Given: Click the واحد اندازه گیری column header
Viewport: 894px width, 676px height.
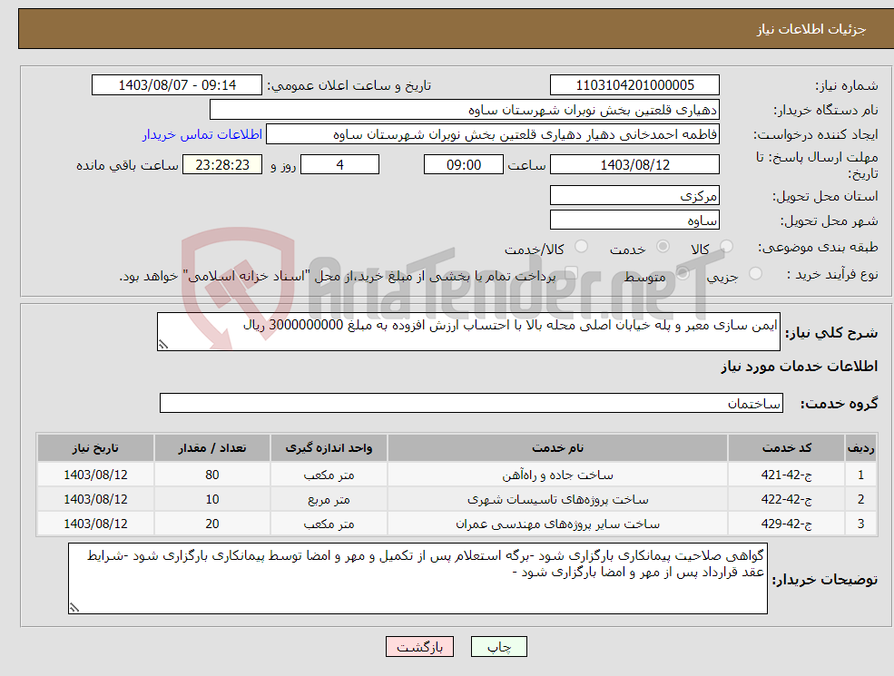Looking at the screenshot, I should click(x=329, y=448).
